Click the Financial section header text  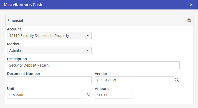15,20
